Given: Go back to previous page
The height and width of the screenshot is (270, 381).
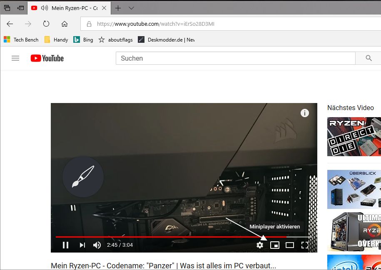Looking at the screenshot, I should click(x=10, y=24).
